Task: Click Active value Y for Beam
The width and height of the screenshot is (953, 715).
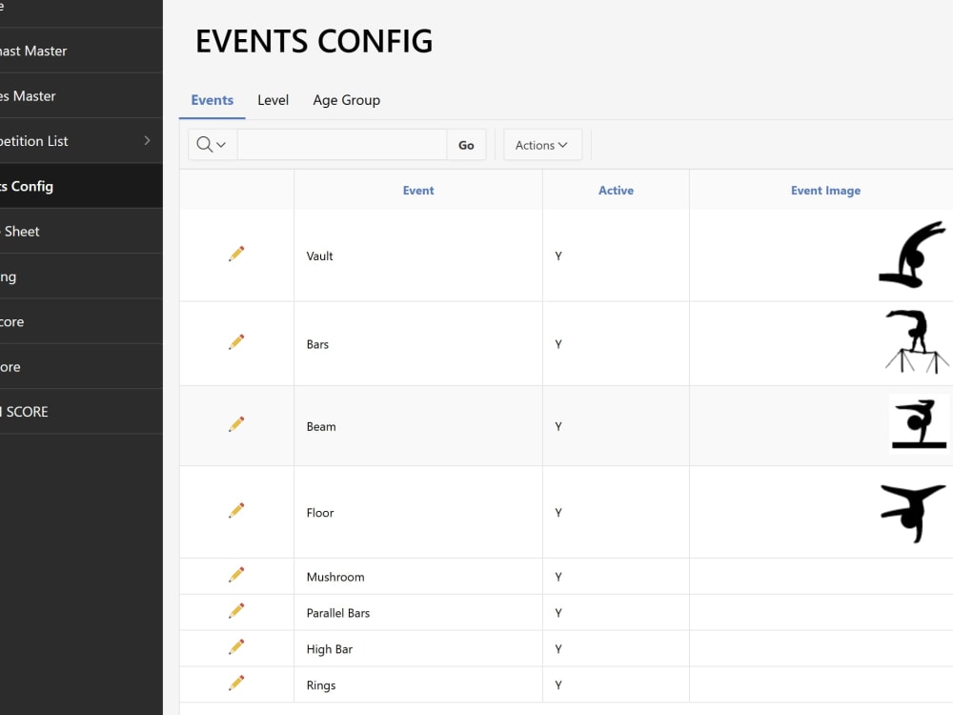Action: tap(558, 426)
